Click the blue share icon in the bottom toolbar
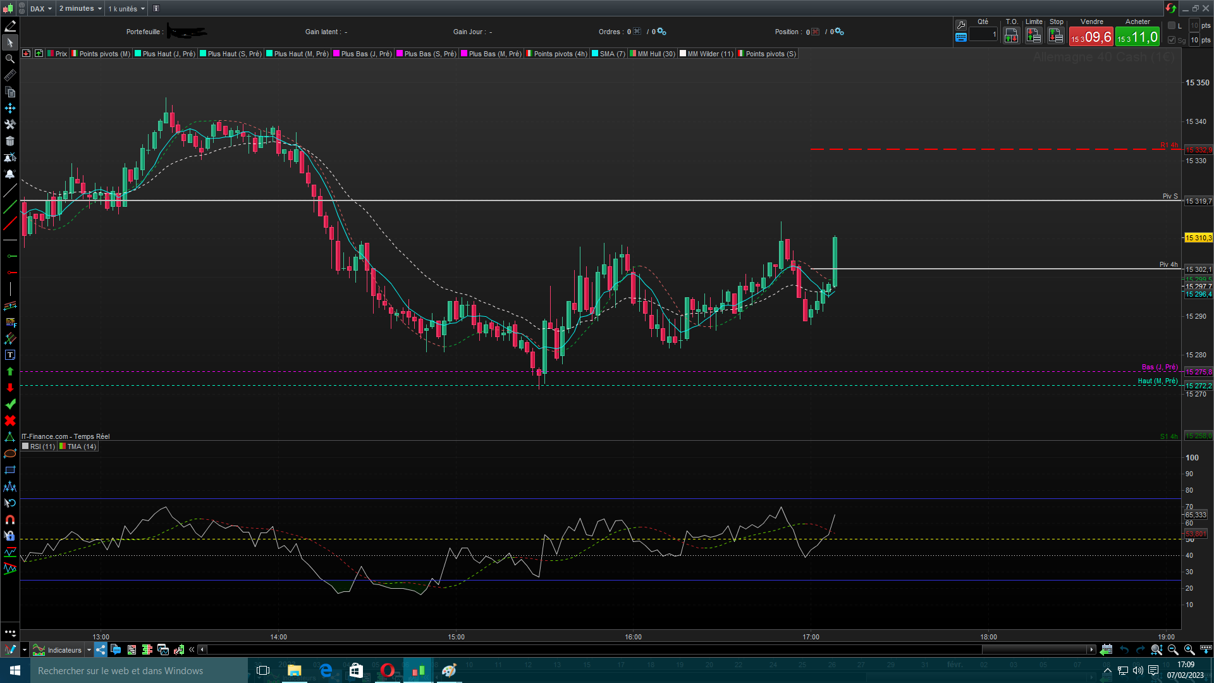Screen dimensions: 1214x683 coord(101,649)
